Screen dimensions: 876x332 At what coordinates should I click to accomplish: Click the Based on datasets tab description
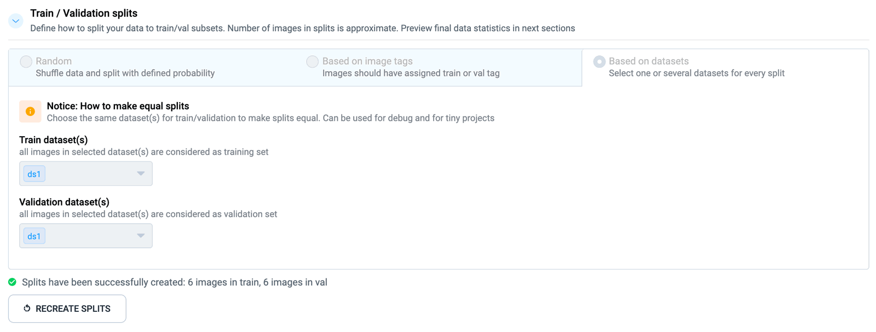(x=696, y=73)
